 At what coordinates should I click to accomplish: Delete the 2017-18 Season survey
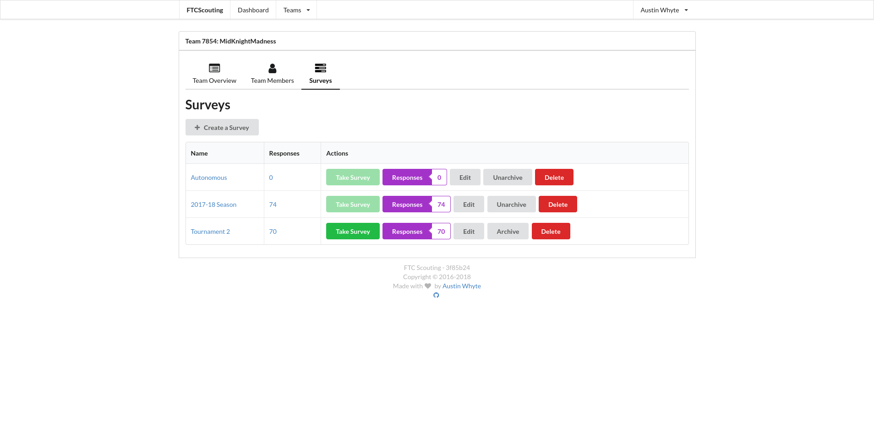(557, 205)
